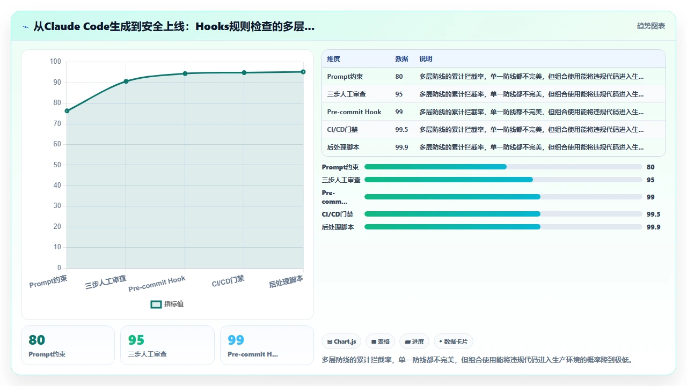Click the 后处理脚本 x-axis label

[286, 281]
